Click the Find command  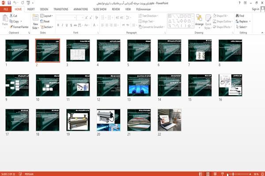[x=240, y=16]
